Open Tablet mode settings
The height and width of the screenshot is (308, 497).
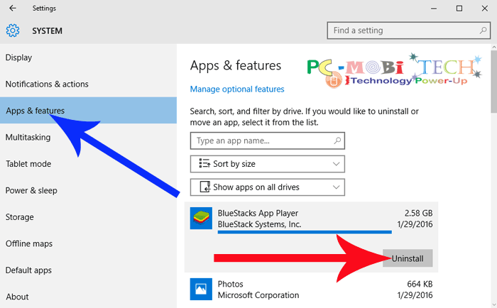click(88, 164)
